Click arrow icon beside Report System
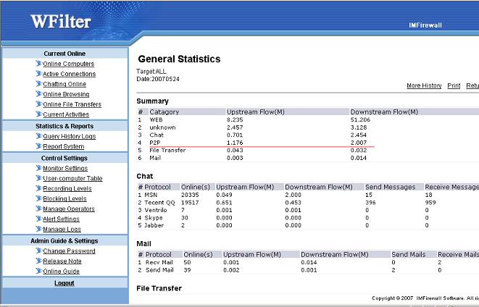Image resolution: width=479 pixels, height=307 pixels. pyautogui.click(x=39, y=146)
